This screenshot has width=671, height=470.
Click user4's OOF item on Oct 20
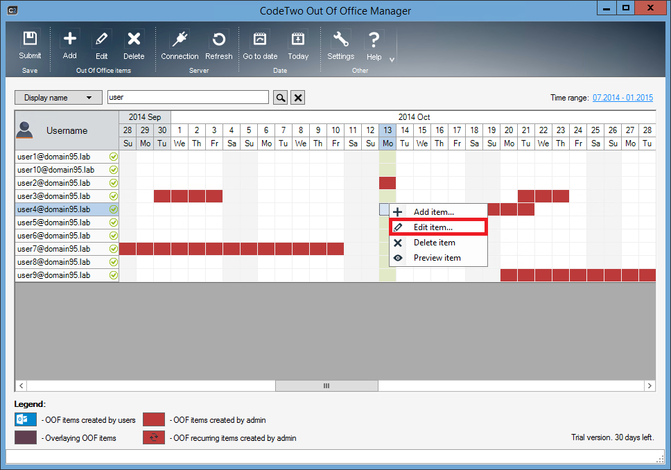click(x=509, y=209)
